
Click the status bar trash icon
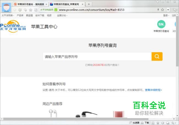coord(158,123)
